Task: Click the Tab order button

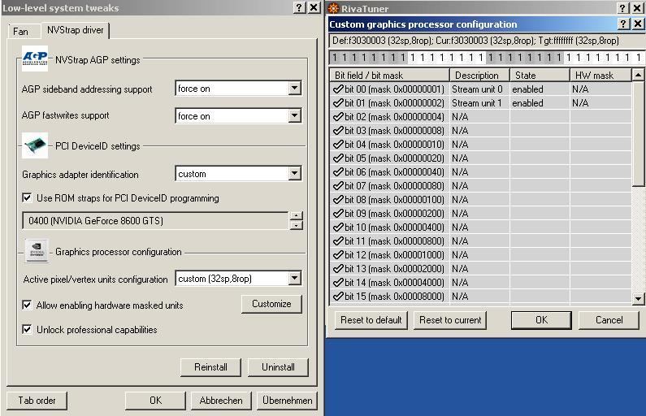Action: 37,401
